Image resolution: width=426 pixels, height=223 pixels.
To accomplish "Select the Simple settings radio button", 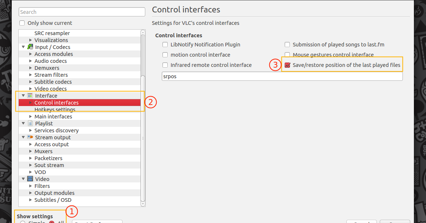I will (23, 222).
